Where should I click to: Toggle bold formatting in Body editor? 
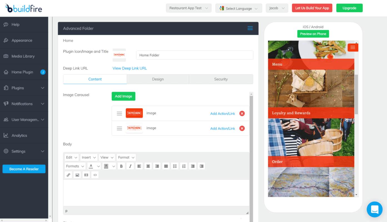pyautogui.click(x=121, y=166)
